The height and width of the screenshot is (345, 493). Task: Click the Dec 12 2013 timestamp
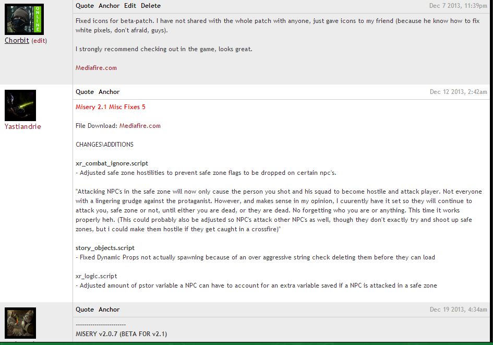(x=459, y=92)
